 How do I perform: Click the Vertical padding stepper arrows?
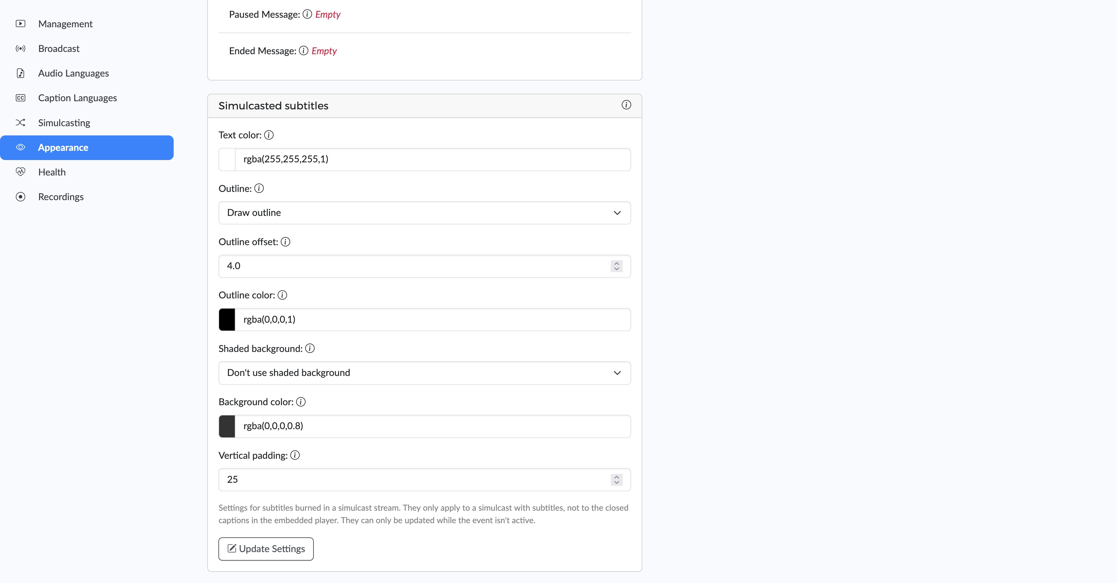(617, 479)
